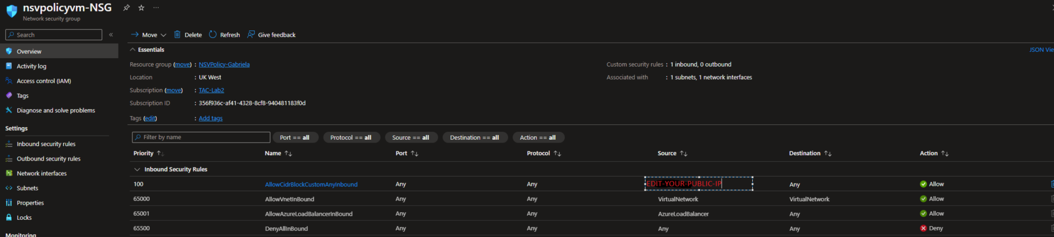Delete the network security group
This screenshot has height=237, width=1054.
pos(188,35)
